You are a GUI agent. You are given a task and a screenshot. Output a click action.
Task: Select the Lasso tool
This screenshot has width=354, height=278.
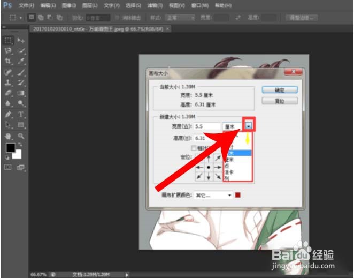point(8,51)
